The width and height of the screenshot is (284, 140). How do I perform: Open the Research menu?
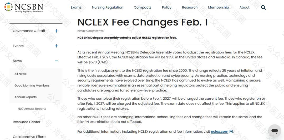[190, 8]
